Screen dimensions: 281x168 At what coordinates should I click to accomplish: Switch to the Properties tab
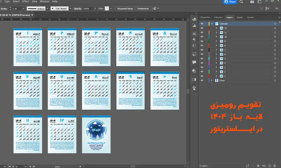click(205, 17)
